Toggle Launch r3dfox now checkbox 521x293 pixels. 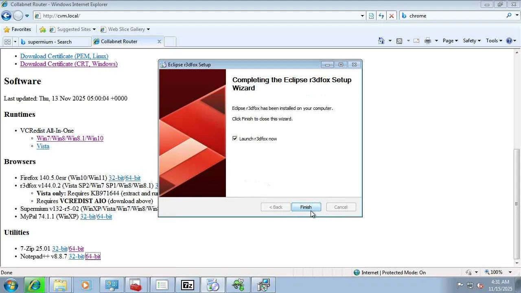click(x=235, y=139)
